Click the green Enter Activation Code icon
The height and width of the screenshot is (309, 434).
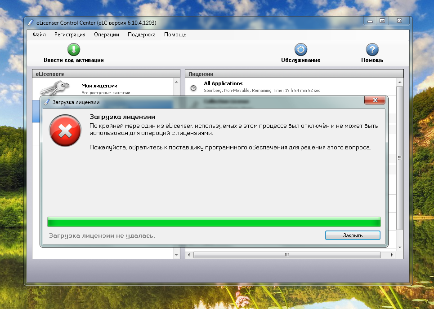74,50
